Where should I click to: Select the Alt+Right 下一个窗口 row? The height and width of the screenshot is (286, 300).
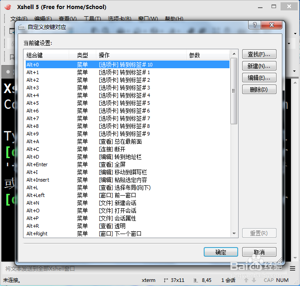point(127,234)
